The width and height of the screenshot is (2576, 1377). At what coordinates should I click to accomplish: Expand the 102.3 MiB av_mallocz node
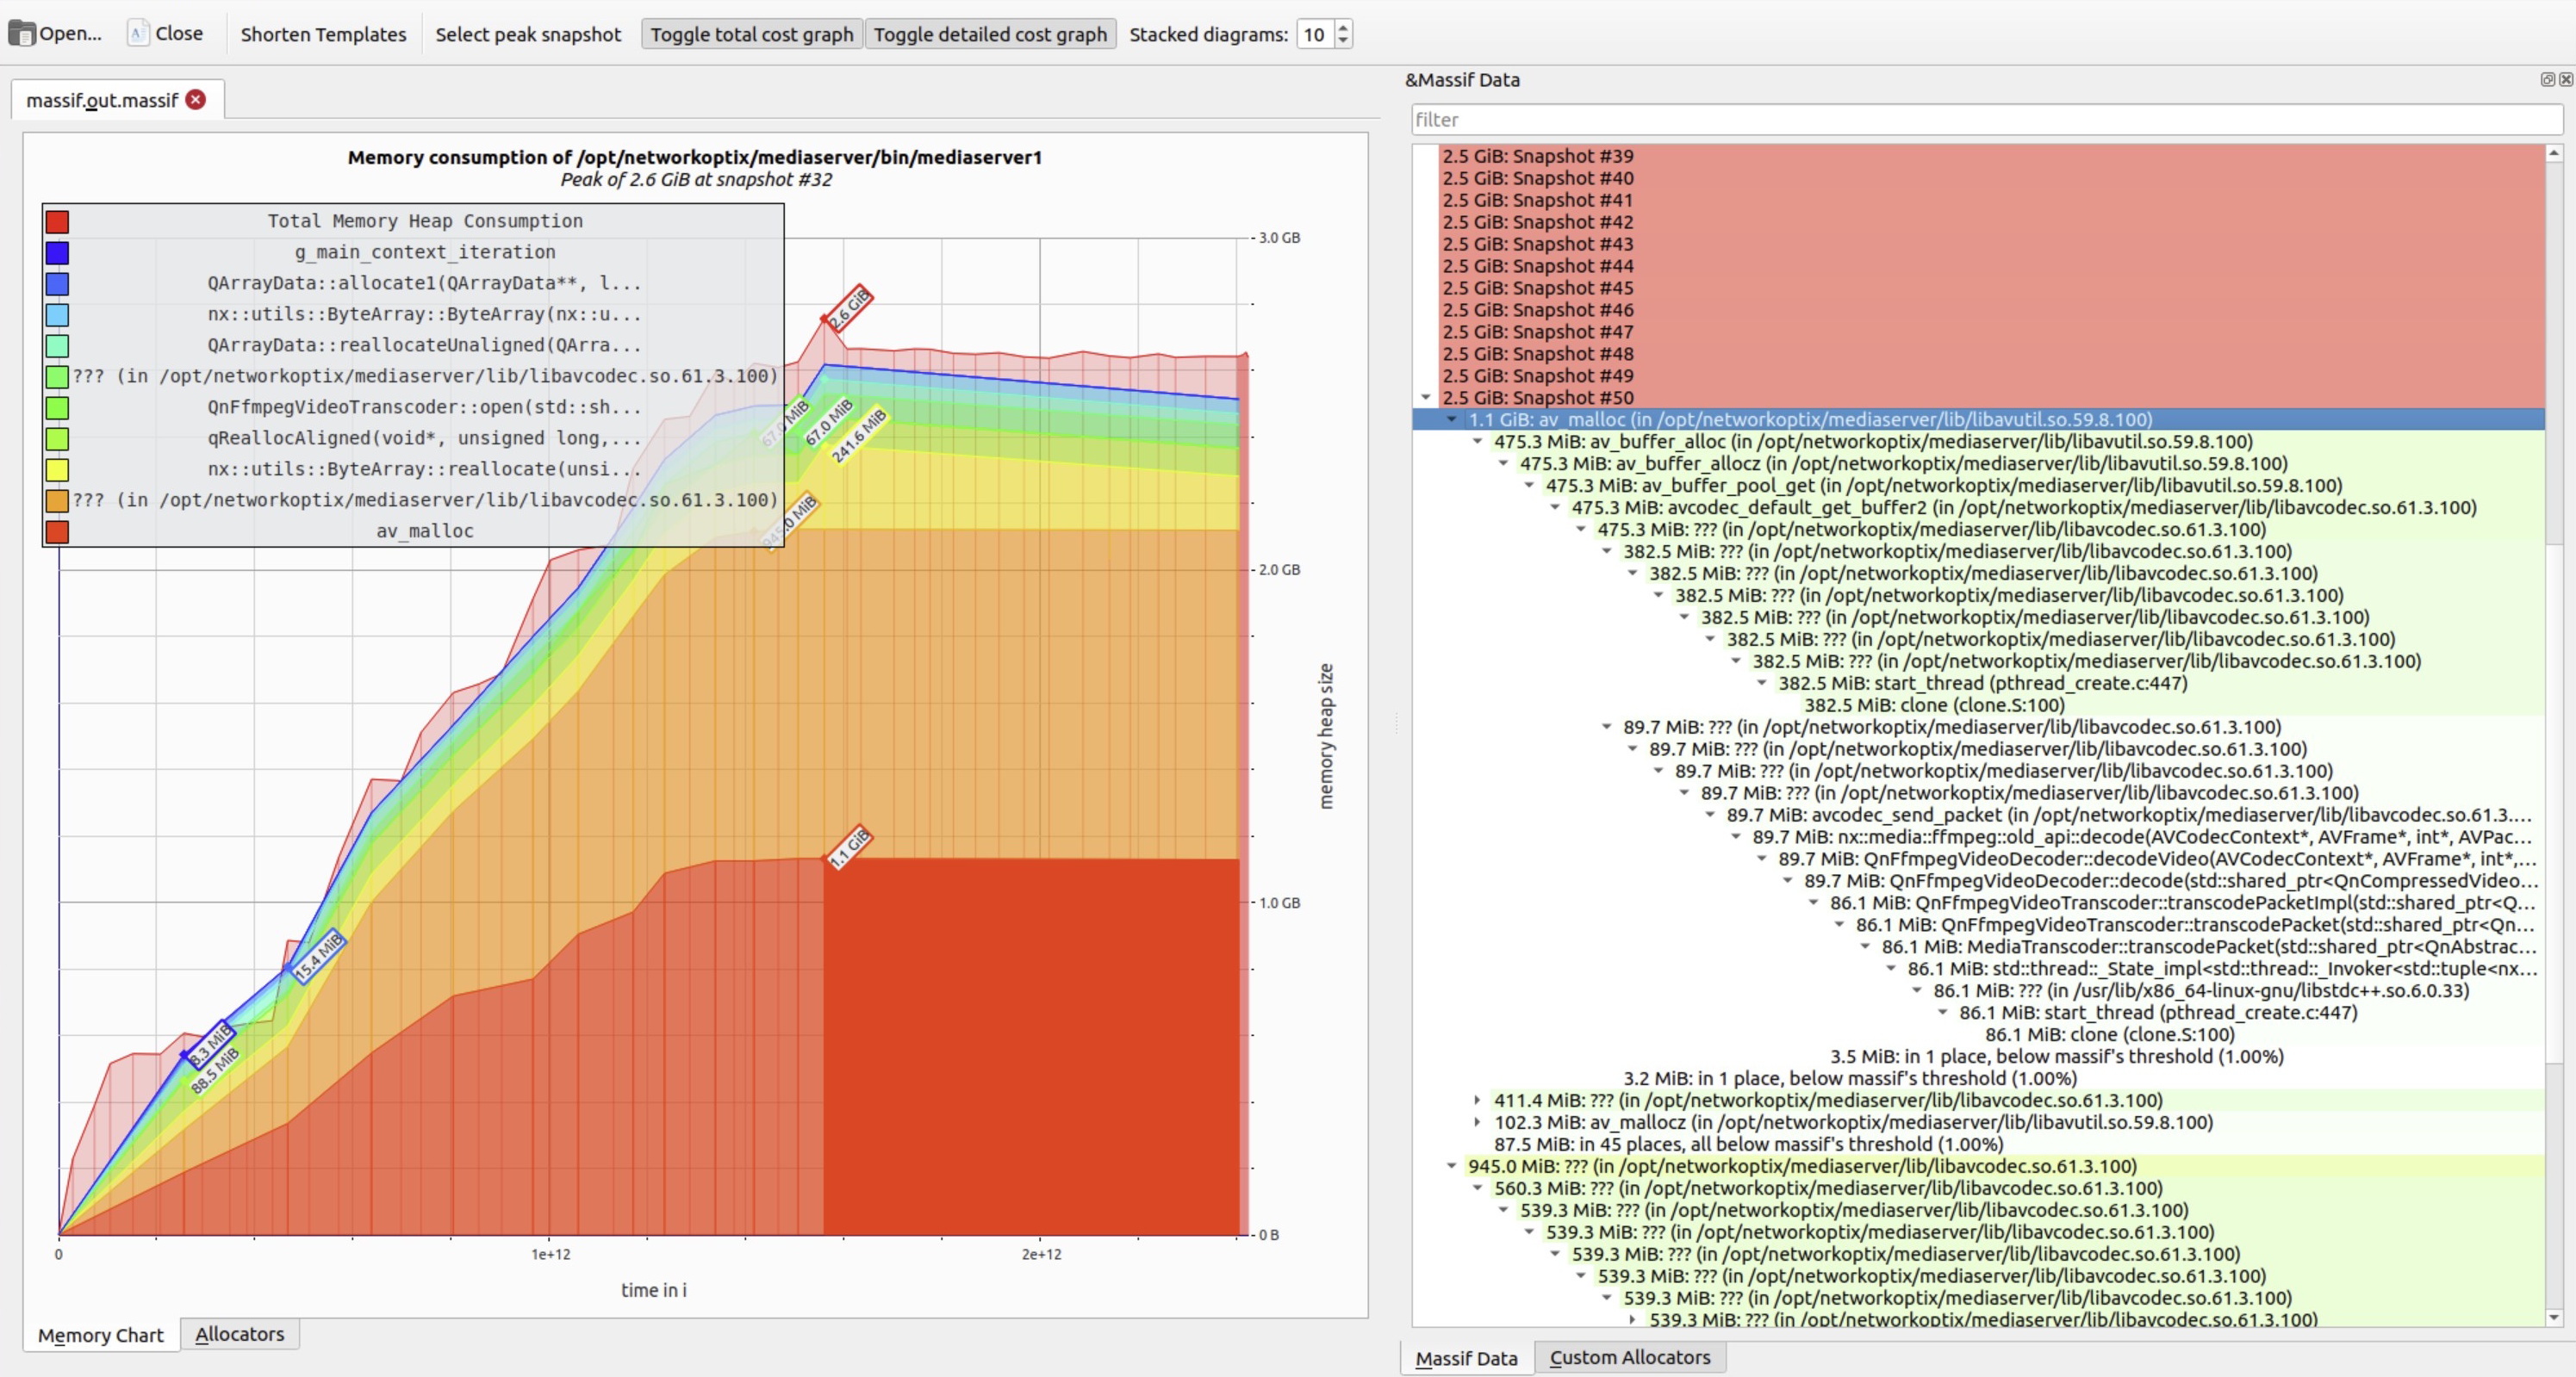pyautogui.click(x=1477, y=1122)
